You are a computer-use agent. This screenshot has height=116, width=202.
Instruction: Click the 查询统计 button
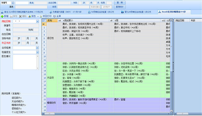coord(120,7)
